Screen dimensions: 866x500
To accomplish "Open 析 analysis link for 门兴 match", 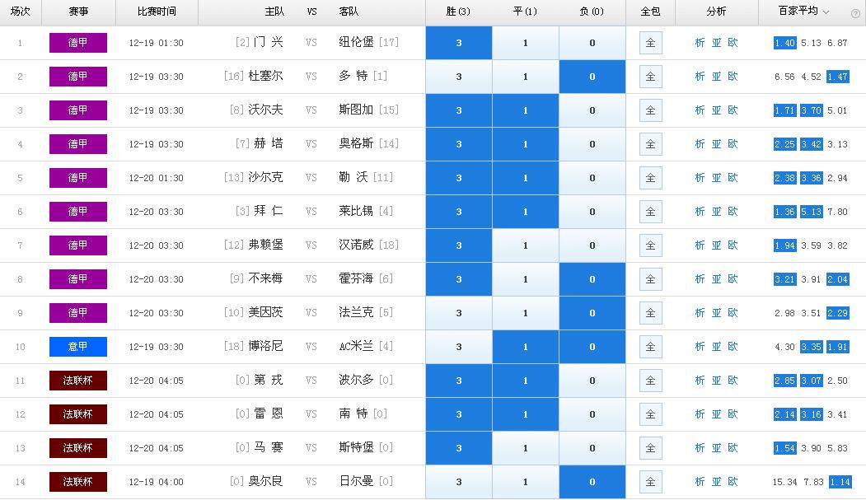I will (700, 43).
